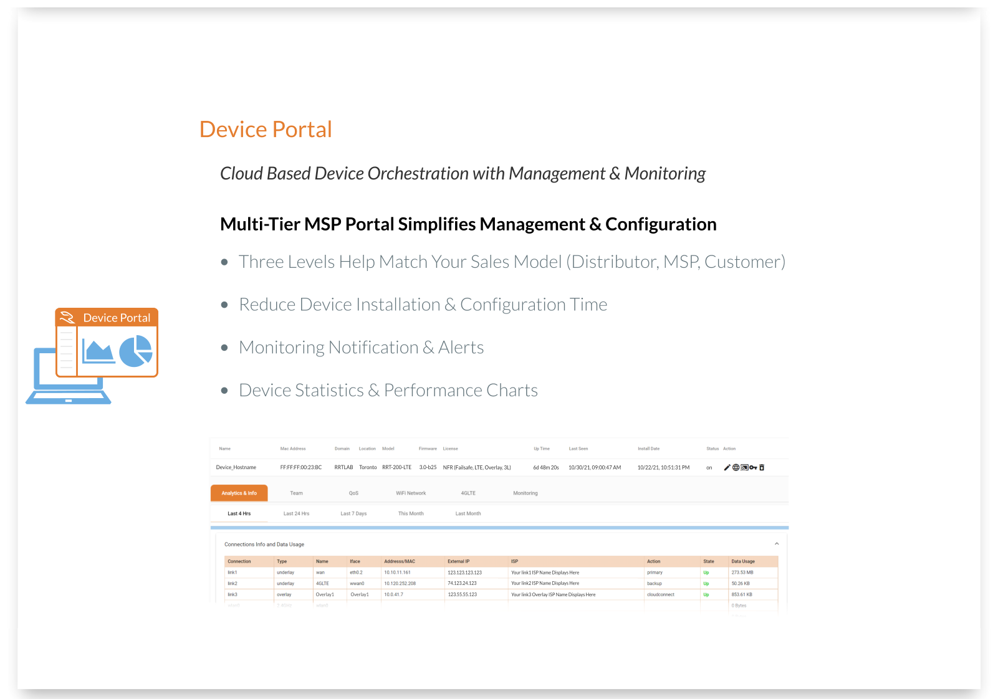Click the cast screen icon in Action column
Image resolution: width=993 pixels, height=699 pixels.
pos(744,467)
